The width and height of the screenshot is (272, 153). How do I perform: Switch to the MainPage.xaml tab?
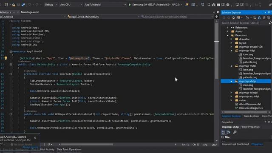click(x=30, y=12)
